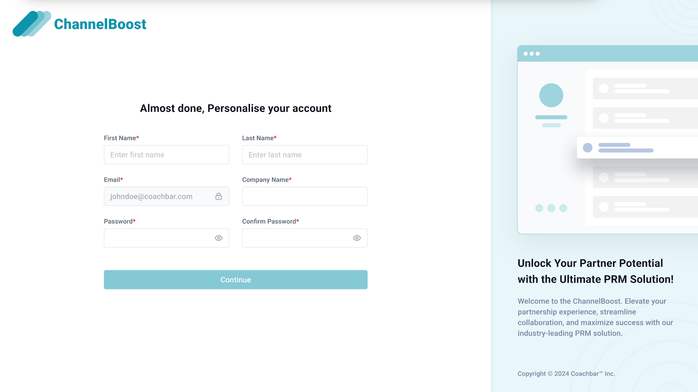Focus the Confirm Password input field
The width and height of the screenshot is (698, 392).
tap(305, 238)
